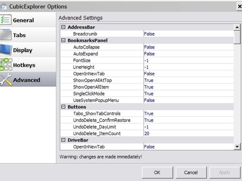The height and width of the screenshot is (181, 242).
Task: Click the settings list scrollbar thumb
Action: (237, 37)
